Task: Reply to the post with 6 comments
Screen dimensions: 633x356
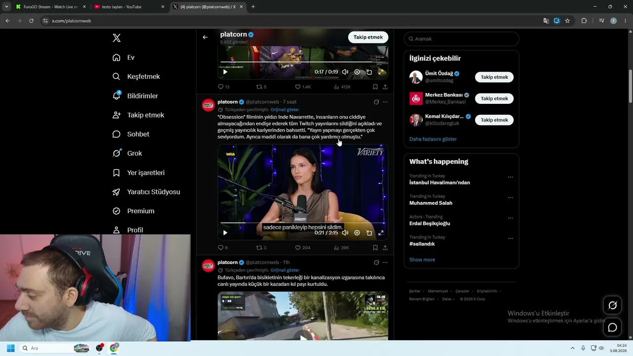Action: [223, 248]
